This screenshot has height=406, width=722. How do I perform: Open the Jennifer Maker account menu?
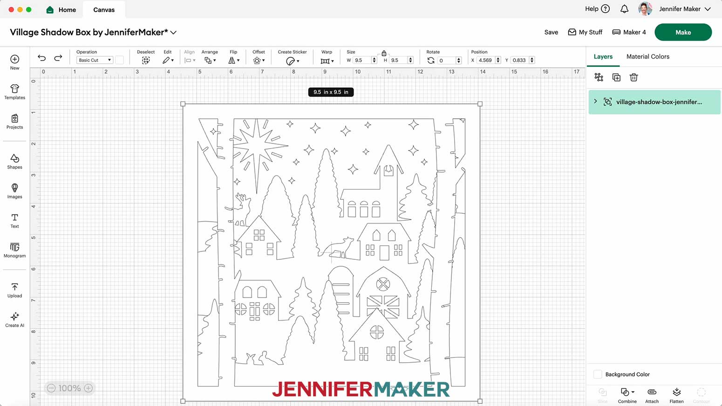[x=685, y=9]
